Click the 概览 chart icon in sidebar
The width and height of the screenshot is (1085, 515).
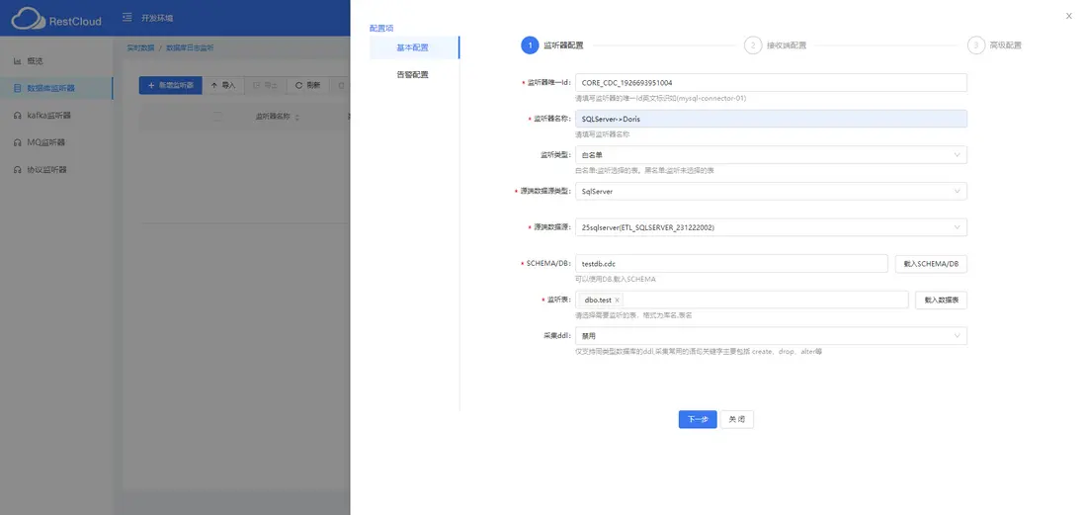pyautogui.click(x=18, y=61)
